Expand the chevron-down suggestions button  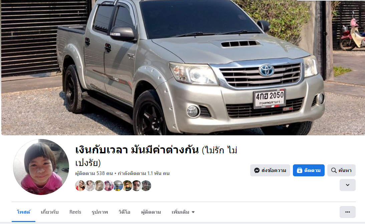[347, 185]
